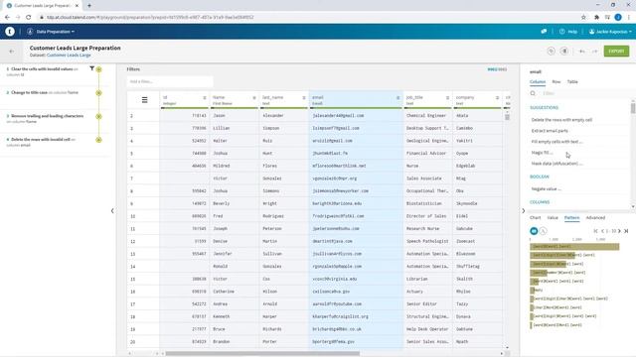Click the topmost pattern bar in the chart

tap(574, 247)
